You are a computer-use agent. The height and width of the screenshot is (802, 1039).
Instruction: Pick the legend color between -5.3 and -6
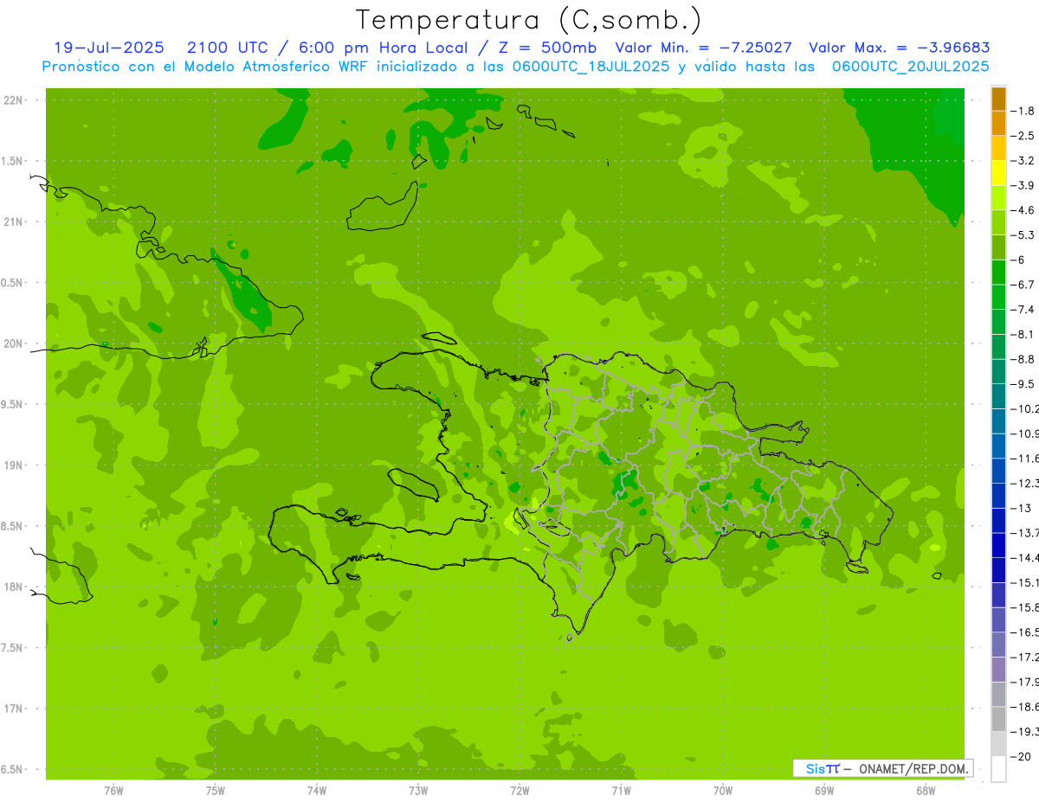point(998,247)
